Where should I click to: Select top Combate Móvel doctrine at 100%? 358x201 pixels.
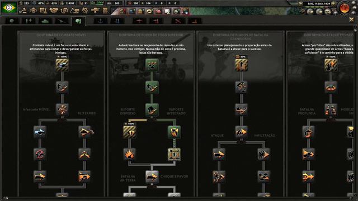(x=62, y=65)
